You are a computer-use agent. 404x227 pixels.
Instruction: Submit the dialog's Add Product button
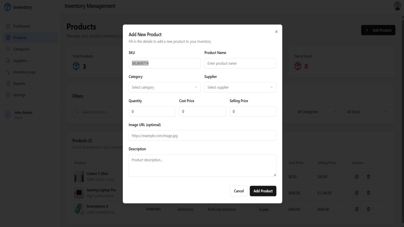click(263, 191)
